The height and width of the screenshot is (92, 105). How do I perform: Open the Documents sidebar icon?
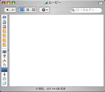tap(4, 65)
